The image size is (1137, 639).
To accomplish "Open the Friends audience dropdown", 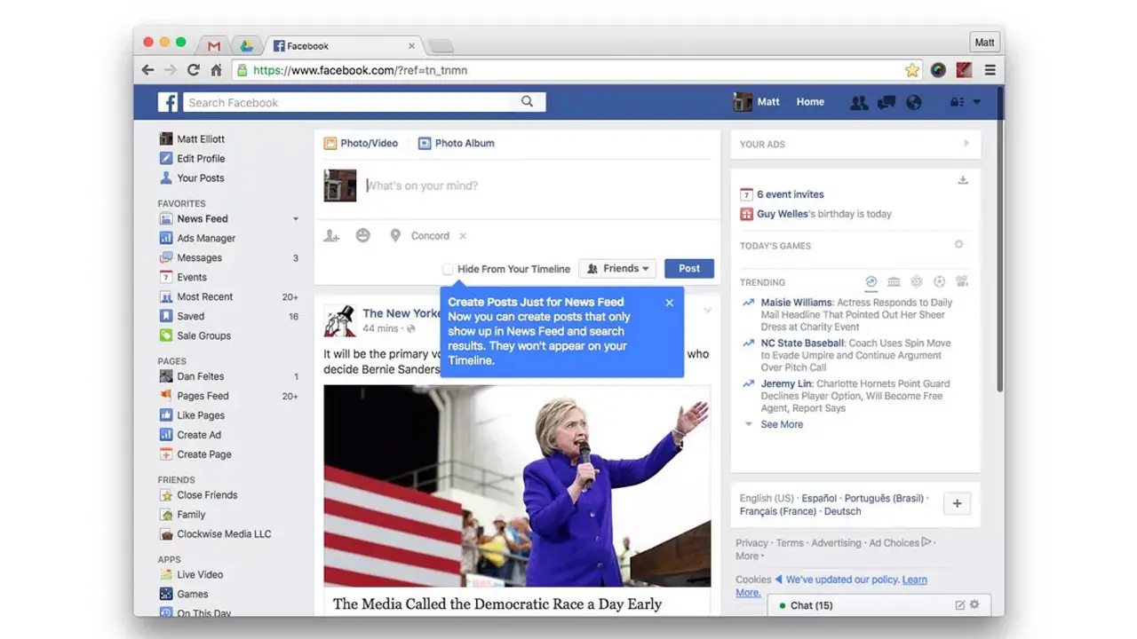I will pos(617,269).
